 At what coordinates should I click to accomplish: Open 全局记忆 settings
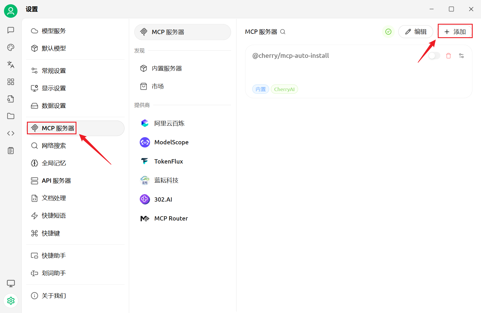(75, 163)
